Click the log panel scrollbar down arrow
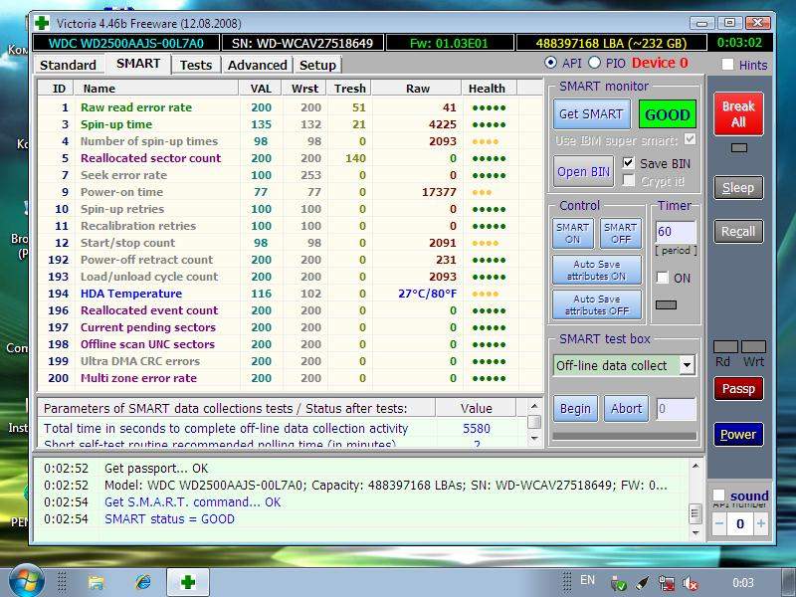Screen dimensions: 796x597 [x=696, y=533]
